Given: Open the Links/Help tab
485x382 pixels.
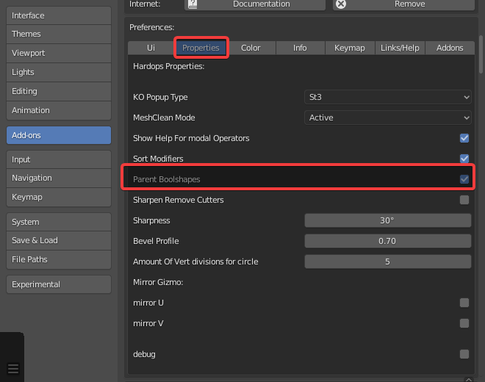Looking at the screenshot, I should point(400,48).
